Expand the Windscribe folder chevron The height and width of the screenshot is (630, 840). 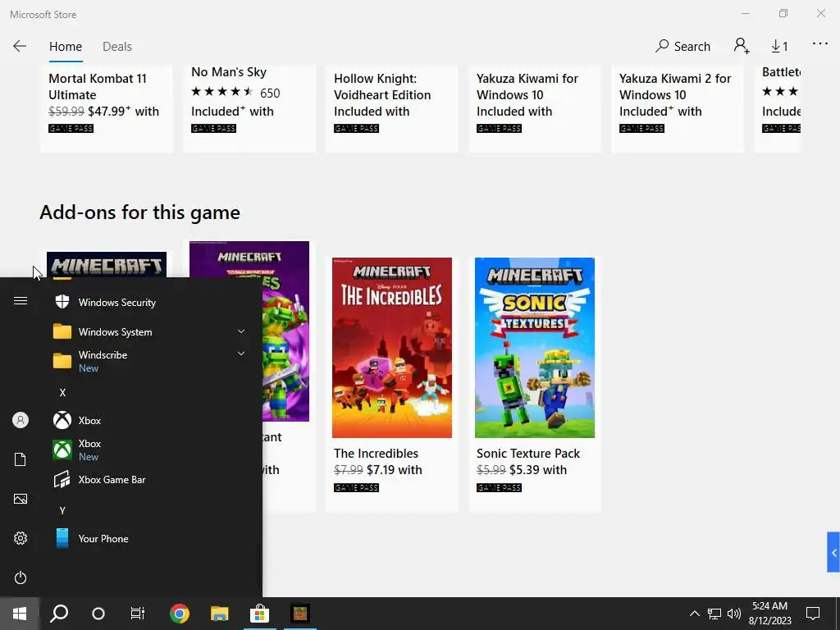pos(241,354)
